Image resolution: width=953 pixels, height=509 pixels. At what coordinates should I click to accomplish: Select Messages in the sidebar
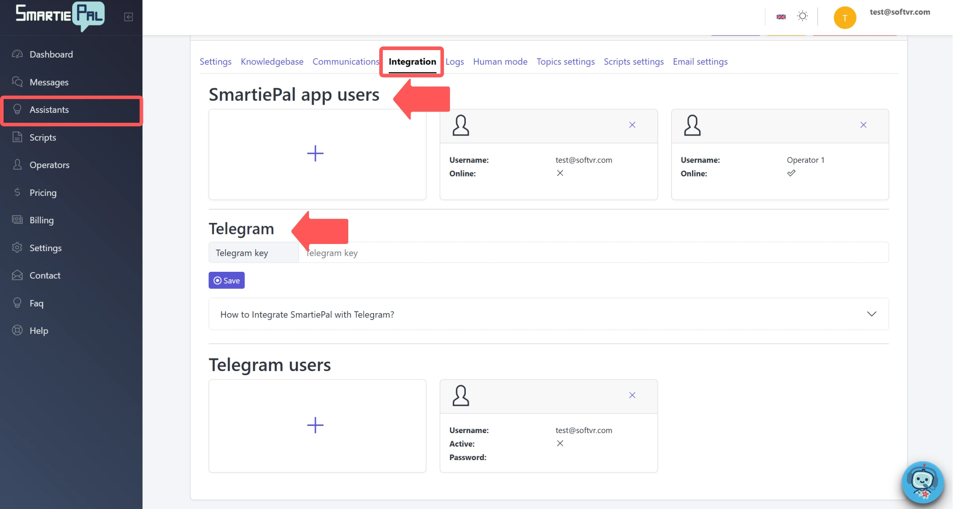(49, 82)
